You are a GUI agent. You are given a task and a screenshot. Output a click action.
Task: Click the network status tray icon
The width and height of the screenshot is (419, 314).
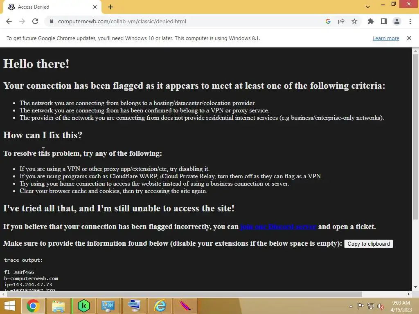coord(371,306)
